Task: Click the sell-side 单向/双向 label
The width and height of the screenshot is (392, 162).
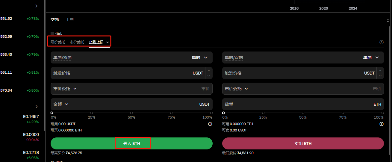Action: pyautogui.click(x=234, y=57)
